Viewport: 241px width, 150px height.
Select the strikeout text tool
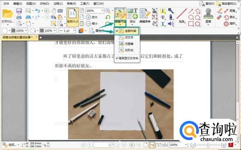pyautogui.click(x=163, y=17)
